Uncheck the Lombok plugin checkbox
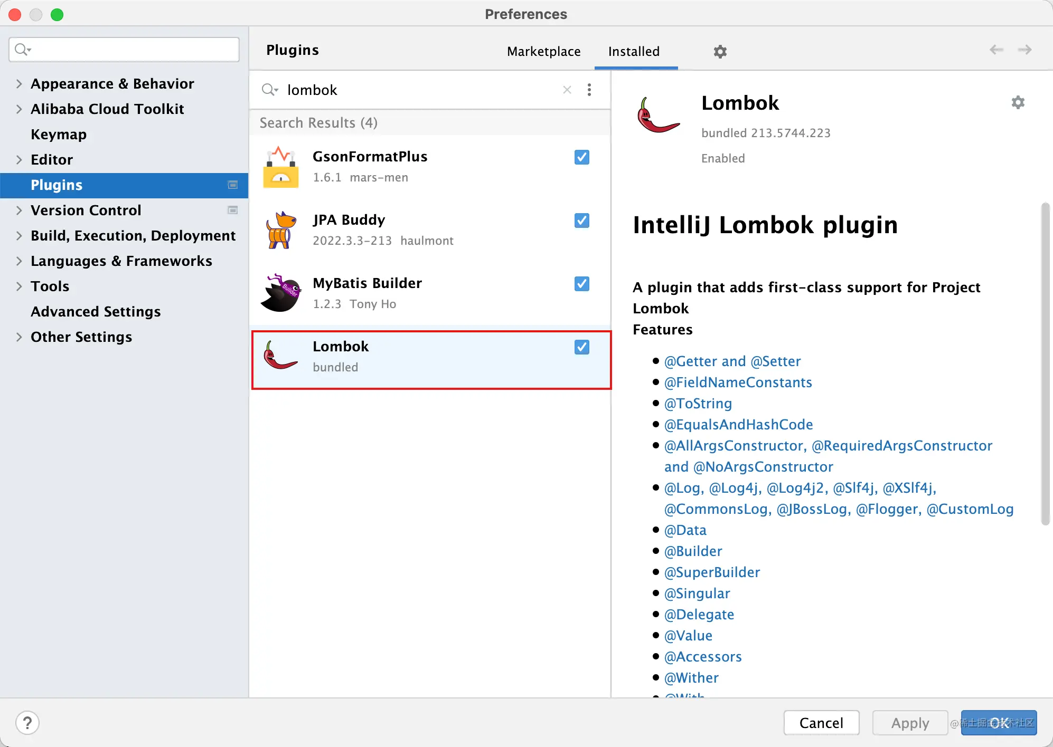 tap(581, 347)
